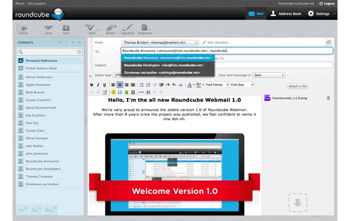Insert a numbered list
Viewport: 350px width, 221px height.
pos(148,85)
